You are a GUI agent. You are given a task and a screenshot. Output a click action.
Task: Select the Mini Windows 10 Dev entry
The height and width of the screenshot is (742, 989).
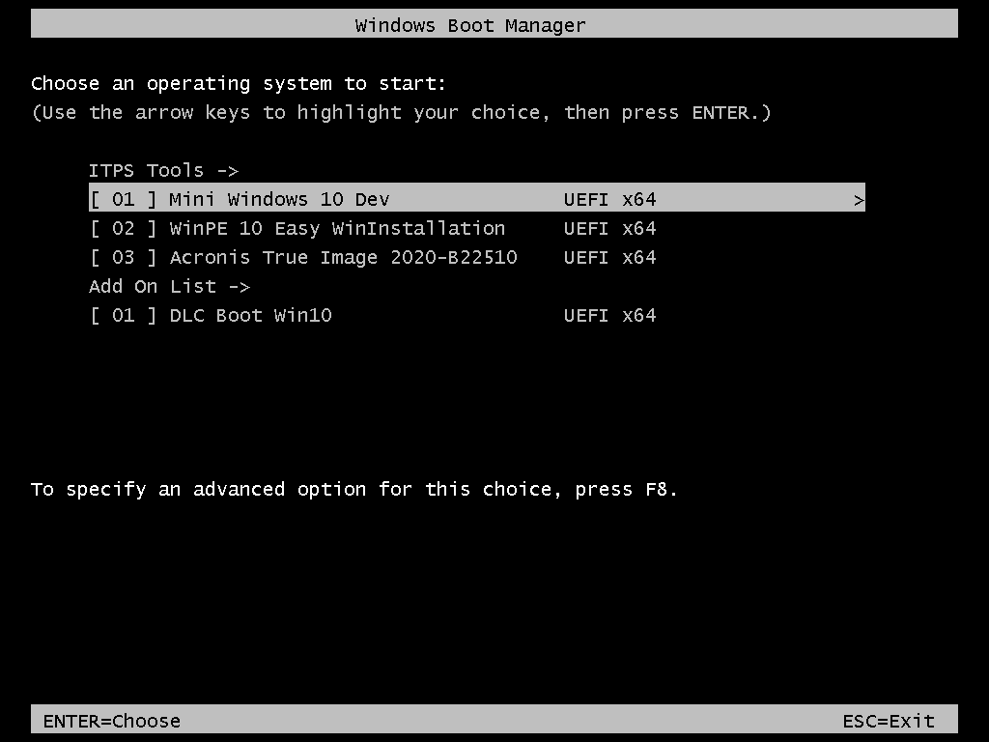(477, 199)
